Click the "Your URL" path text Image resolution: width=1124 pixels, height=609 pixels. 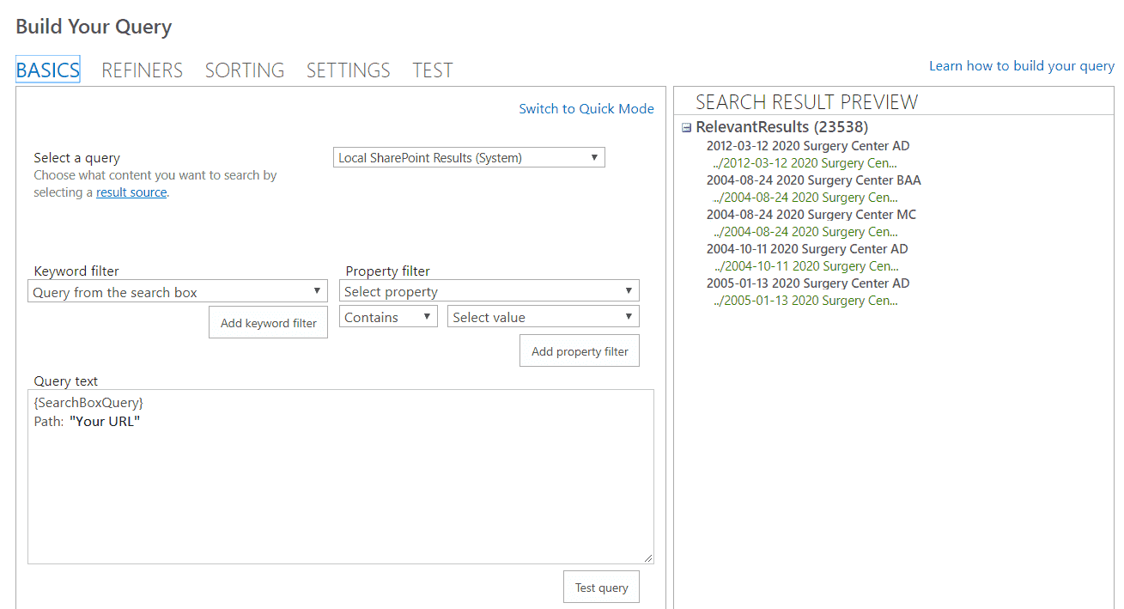click(105, 422)
